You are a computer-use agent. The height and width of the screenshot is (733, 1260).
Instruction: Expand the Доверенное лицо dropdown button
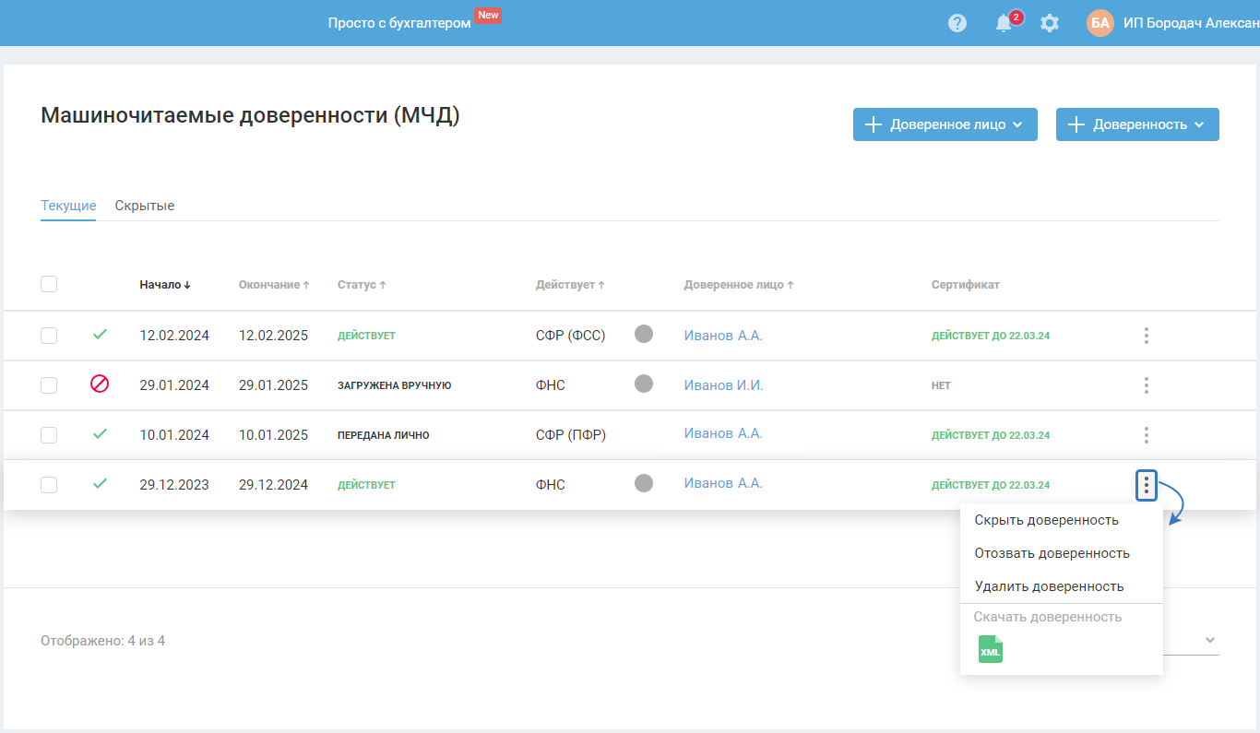tap(945, 124)
